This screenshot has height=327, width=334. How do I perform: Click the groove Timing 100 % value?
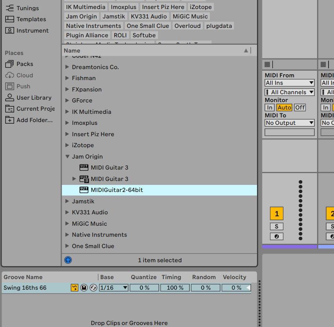tap(175, 288)
